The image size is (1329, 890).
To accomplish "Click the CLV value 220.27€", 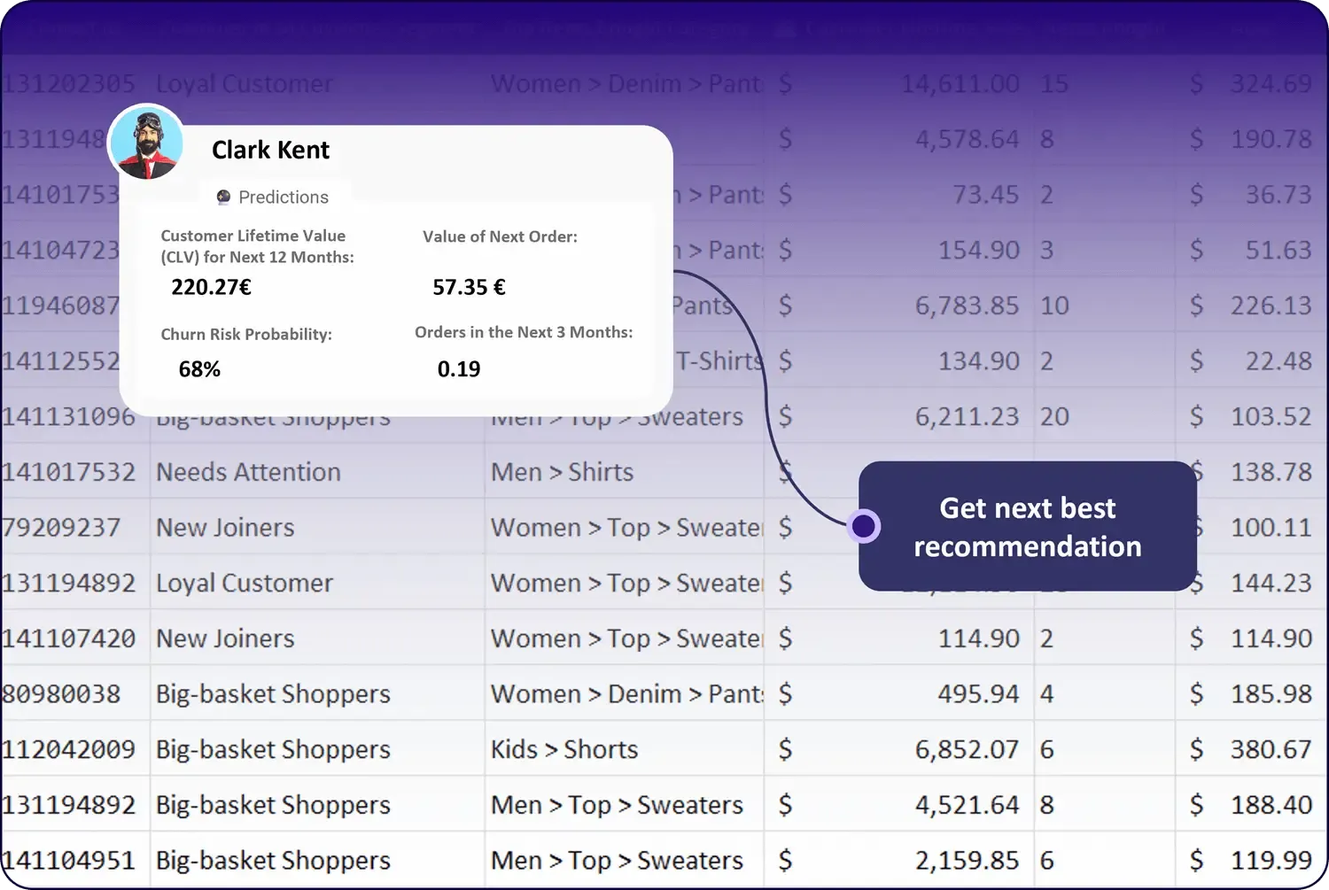I will coord(212,287).
